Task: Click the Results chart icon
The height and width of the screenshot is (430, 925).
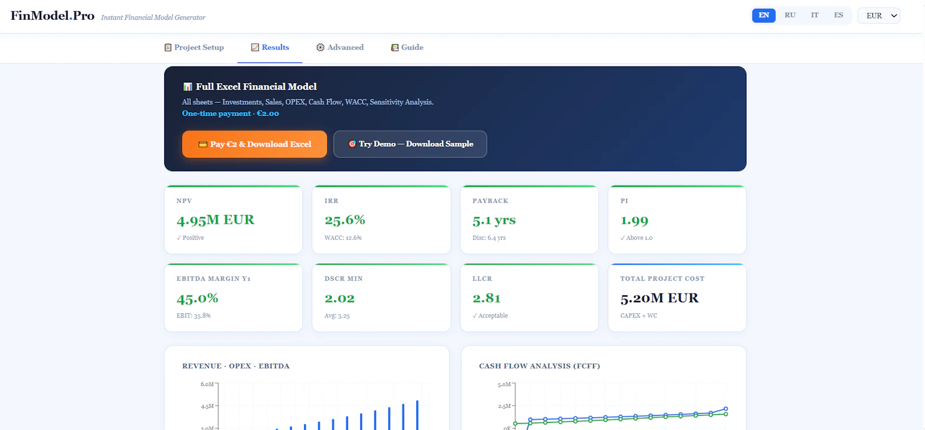Action: (x=255, y=47)
